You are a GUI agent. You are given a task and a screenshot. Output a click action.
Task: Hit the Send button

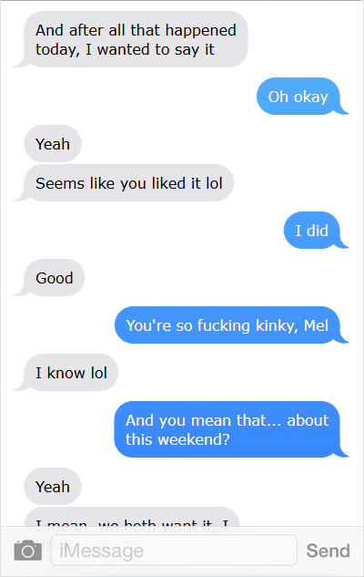(328, 551)
